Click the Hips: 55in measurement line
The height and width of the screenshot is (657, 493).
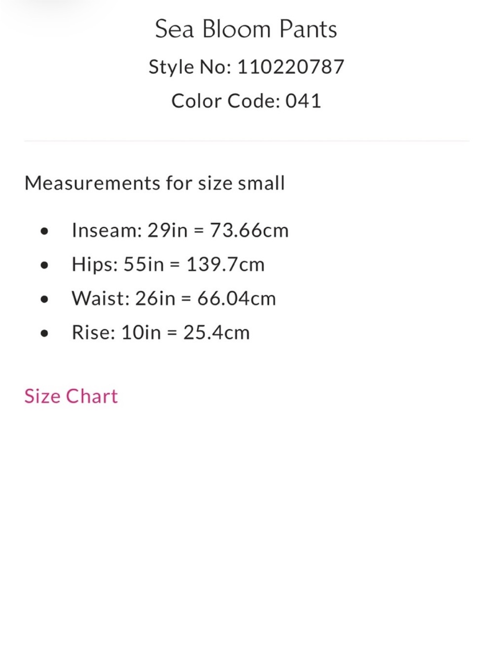coord(168,265)
